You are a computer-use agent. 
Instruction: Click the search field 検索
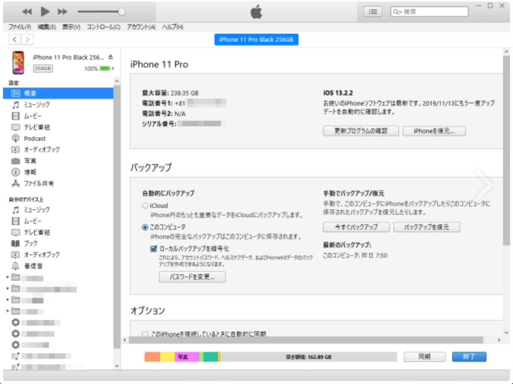430,12
